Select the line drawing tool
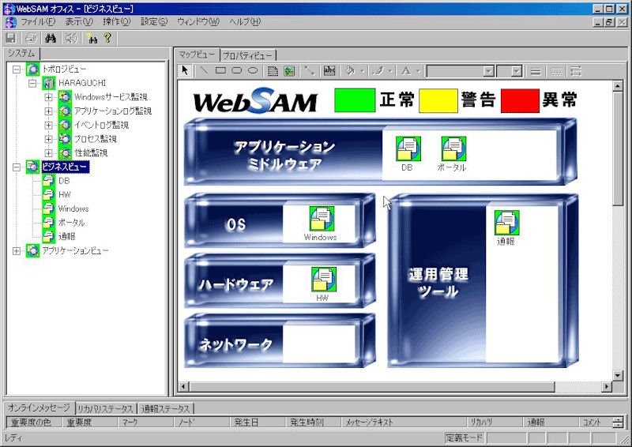Screen dimensions: 632x447 pyautogui.click(x=204, y=70)
